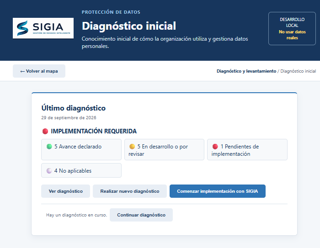Image resolution: width=320 pixels, height=248 pixels.
Task: Select the 1 Pendientes de implementación card
Action: point(247,149)
